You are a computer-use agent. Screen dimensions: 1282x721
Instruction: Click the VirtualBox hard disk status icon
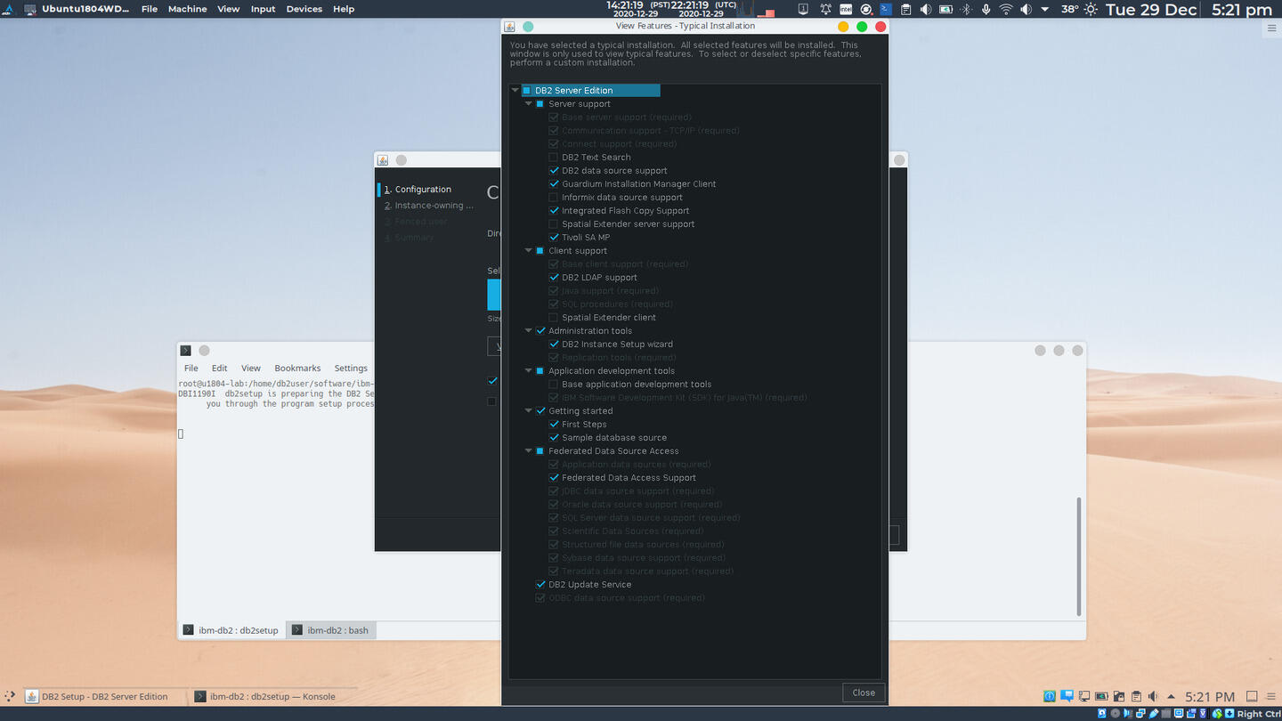[1102, 714]
